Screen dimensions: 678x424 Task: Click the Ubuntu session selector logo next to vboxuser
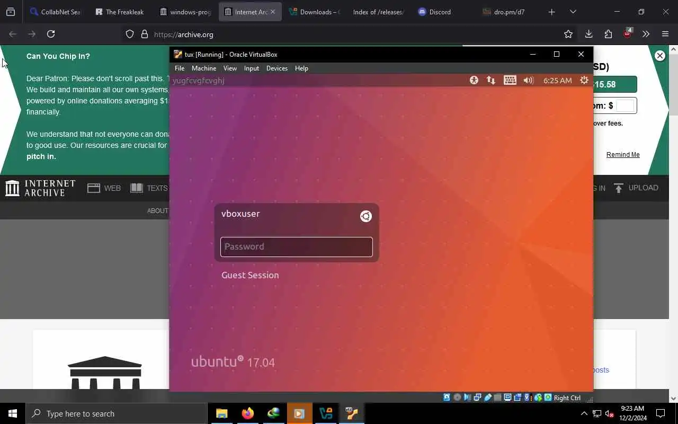tap(365, 216)
